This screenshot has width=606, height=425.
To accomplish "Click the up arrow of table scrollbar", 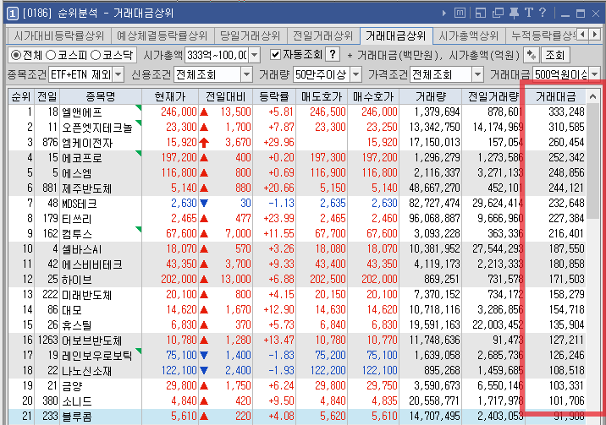I will coord(592,96).
